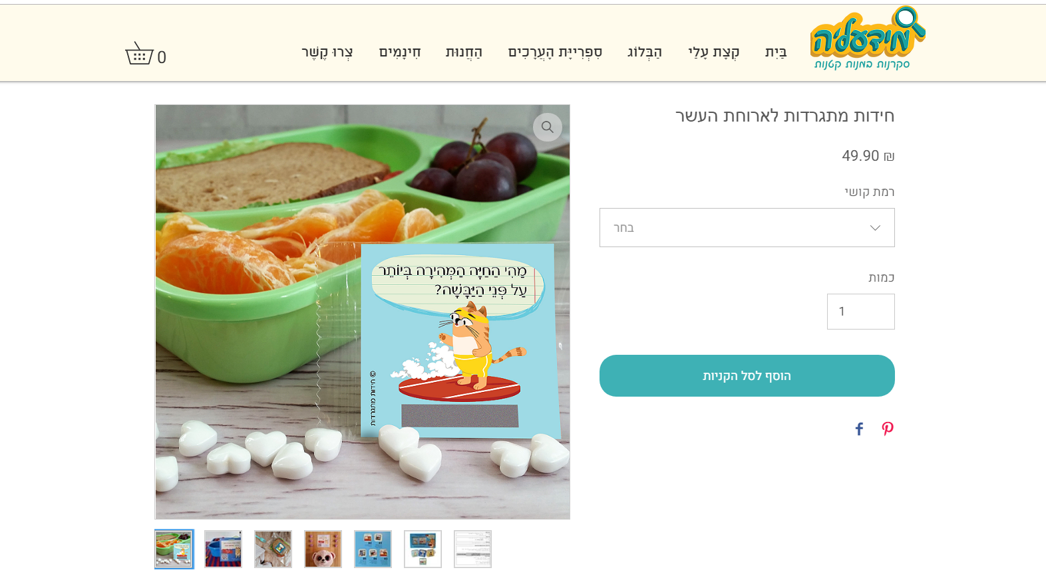Select the pink teddy bear thumbnail
The height and width of the screenshot is (588, 1046).
323,549
